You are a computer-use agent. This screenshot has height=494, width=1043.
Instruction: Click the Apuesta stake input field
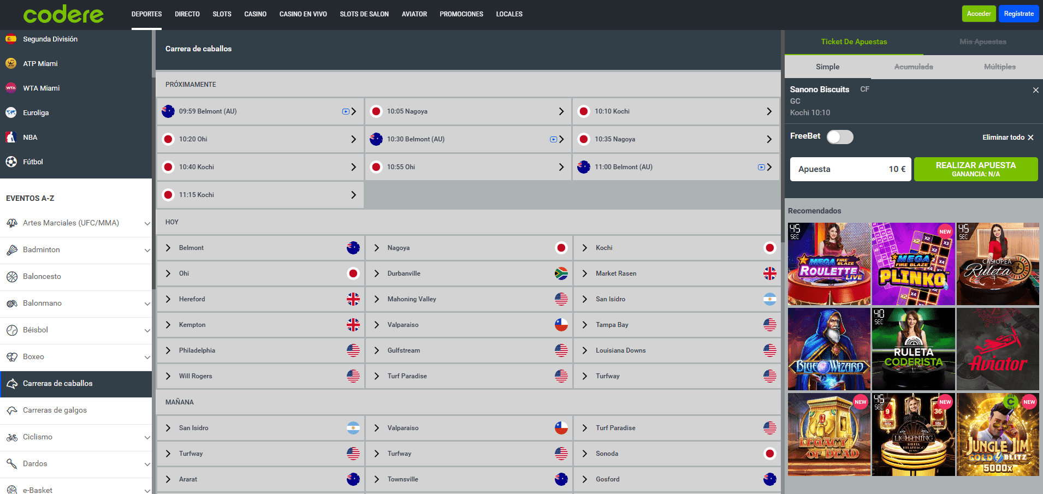pos(851,169)
